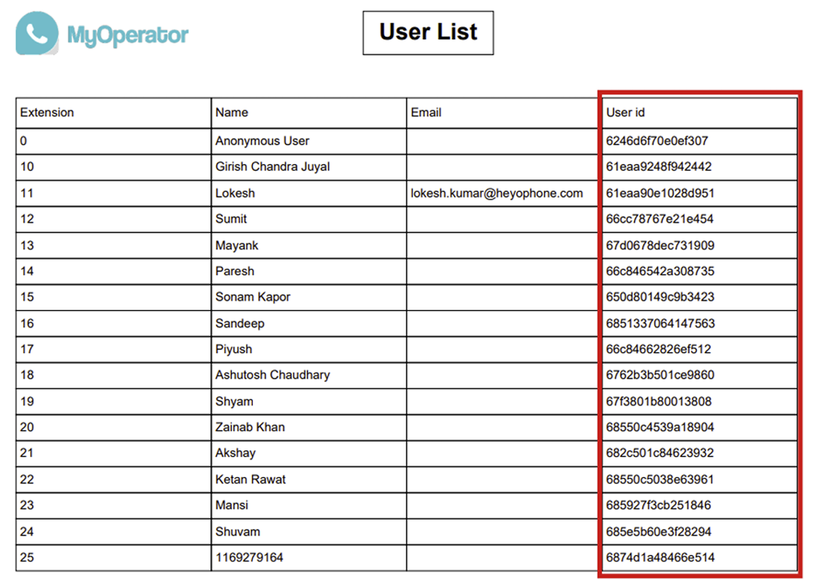830x580 pixels.
Task: Click the Ashutosh Chaudhary name cell
Action: [272, 375]
